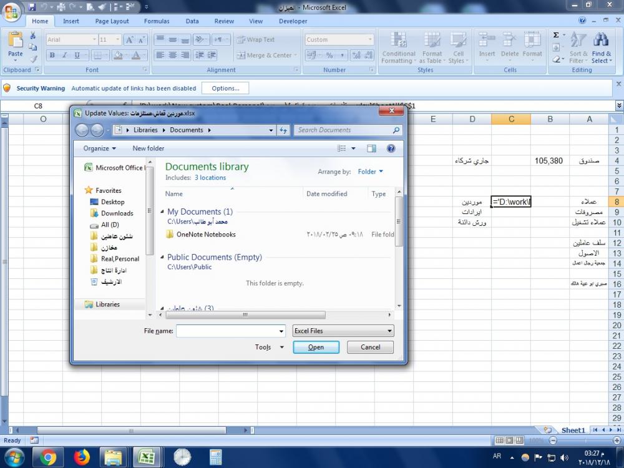
Task: Open the Arial font name dropdown
Action: pyautogui.click(x=95, y=39)
